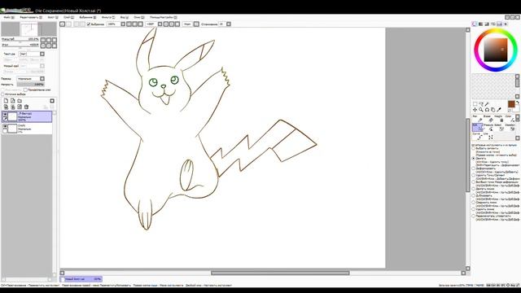521x293 pixels.
Task: Delete the selected layer with trash icon
Action: click(x=26, y=107)
